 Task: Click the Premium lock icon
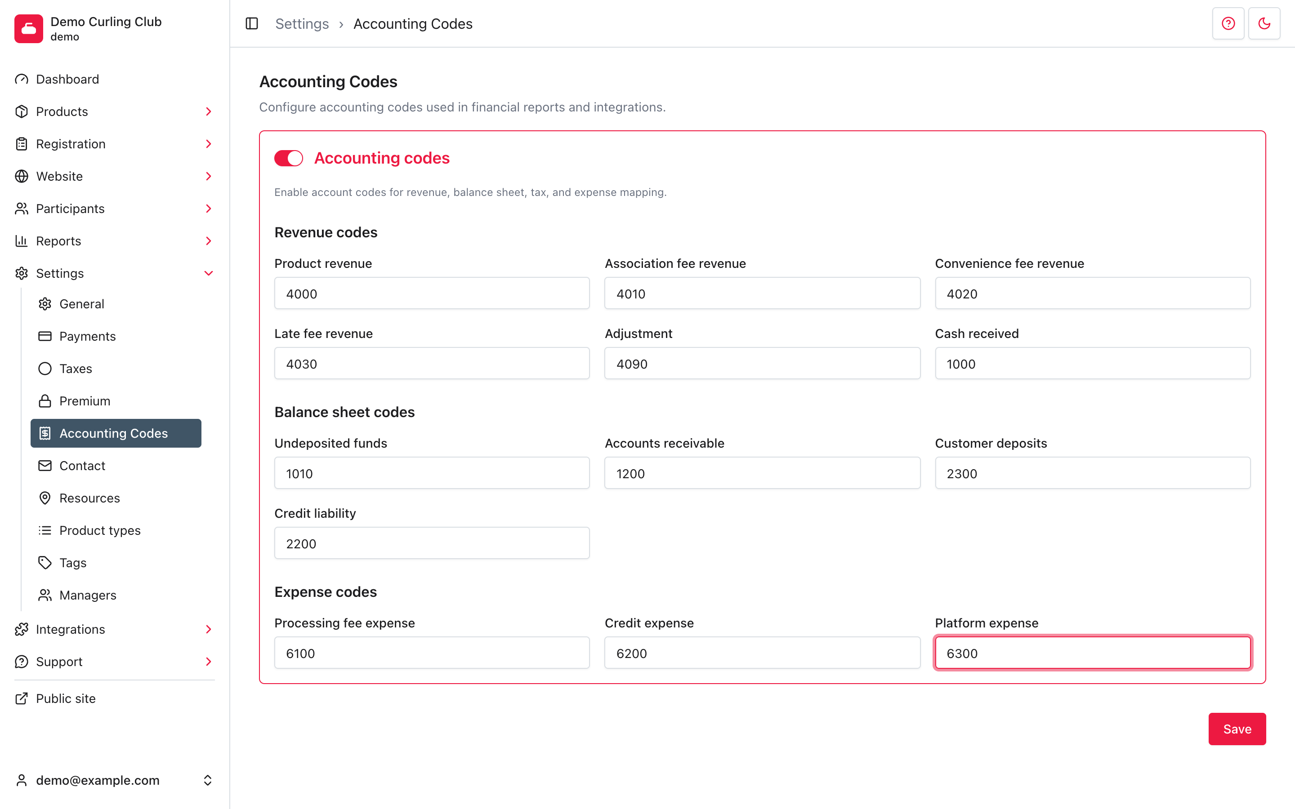[45, 401]
